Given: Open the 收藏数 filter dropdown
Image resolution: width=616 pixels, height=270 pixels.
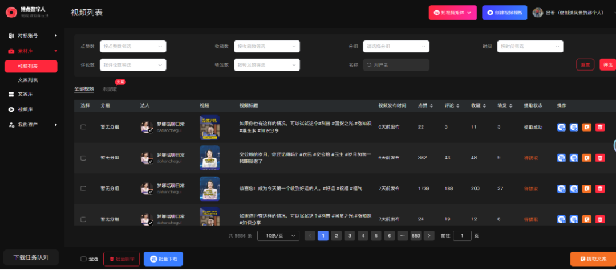Looking at the screenshot, I should point(267,46).
